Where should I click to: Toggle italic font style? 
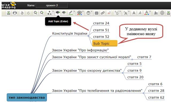[x=140, y=13]
